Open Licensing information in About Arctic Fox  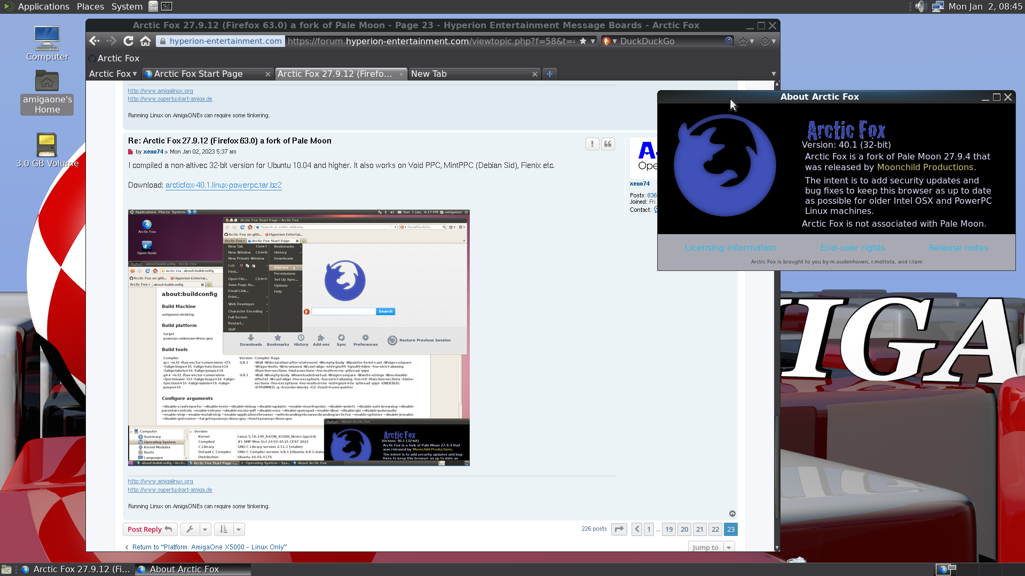click(x=730, y=247)
